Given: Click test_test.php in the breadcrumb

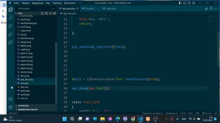Looking at the screenshot, I should pyautogui.click(x=70, y=14).
